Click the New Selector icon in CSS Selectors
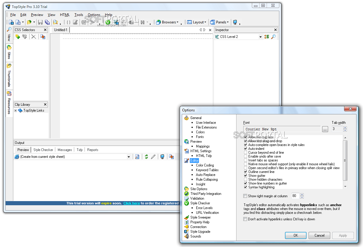363x247 pixels. pos(17,37)
